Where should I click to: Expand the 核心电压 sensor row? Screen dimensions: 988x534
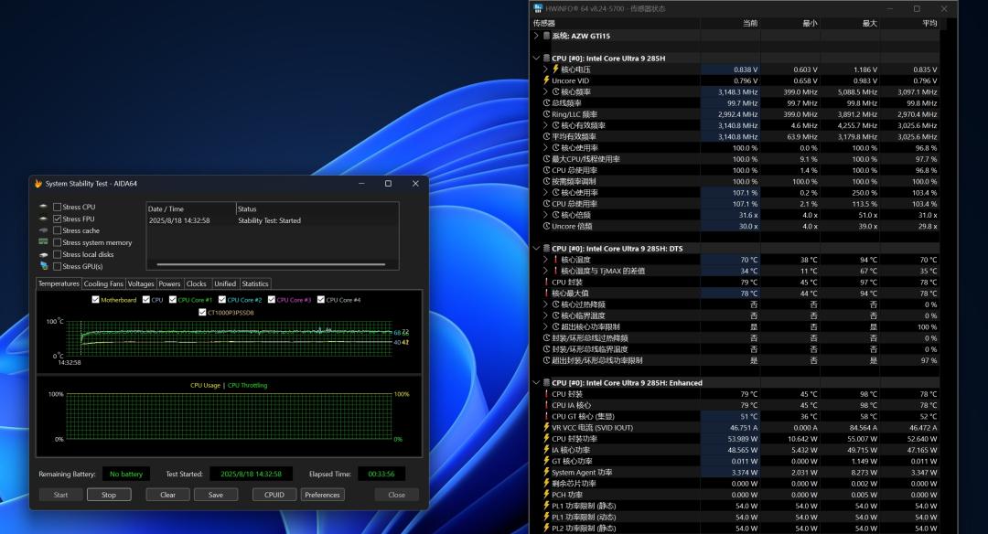[x=545, y=69]
